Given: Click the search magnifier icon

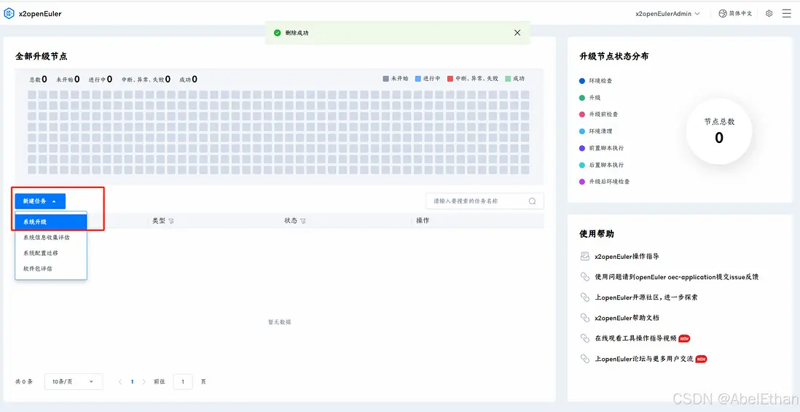Looking at the screenshot, I should [x=532, y=201].
